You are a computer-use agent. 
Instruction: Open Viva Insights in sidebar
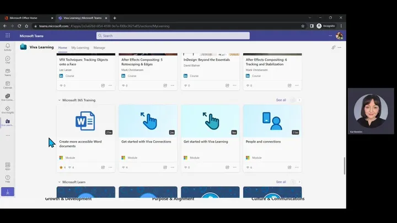(8, 110)
